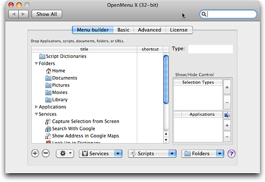Collapse the Folders group
Image resolution: width=265 pixels, height=182 pixels.
[36, 63]
